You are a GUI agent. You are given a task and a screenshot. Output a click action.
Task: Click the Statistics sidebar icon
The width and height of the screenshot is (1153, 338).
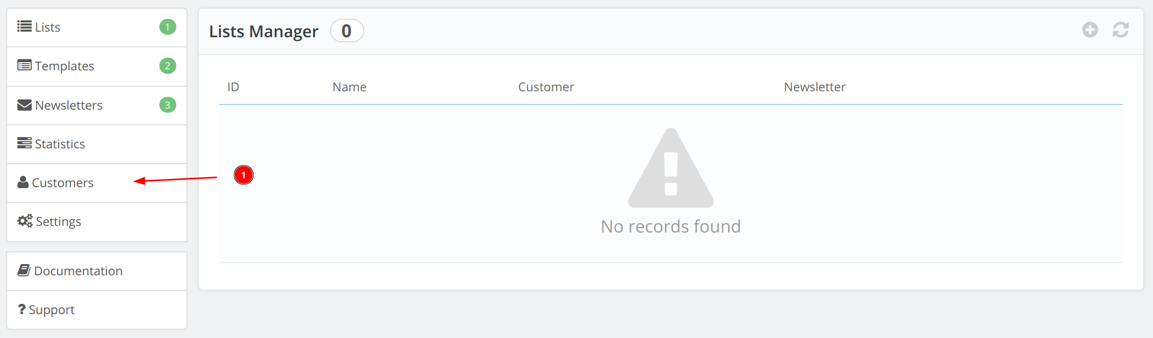click(x=24, y=144)
